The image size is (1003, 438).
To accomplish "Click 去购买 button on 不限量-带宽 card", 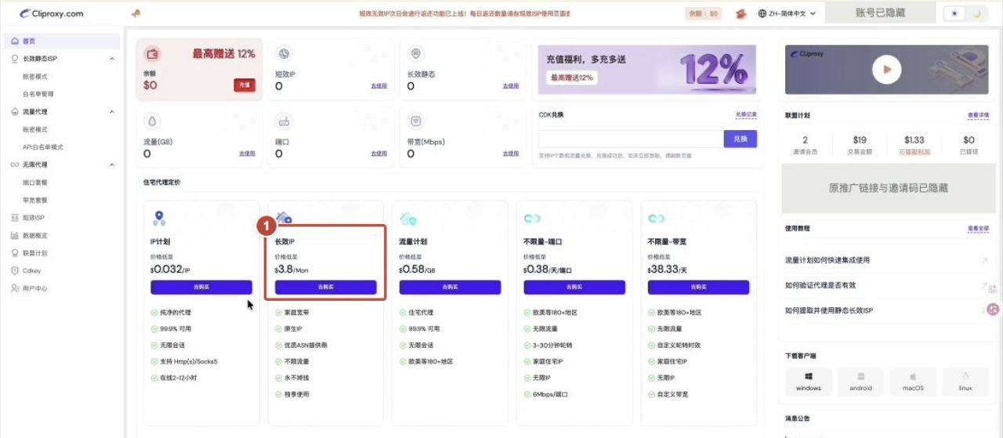I will (x=698, y=288).
